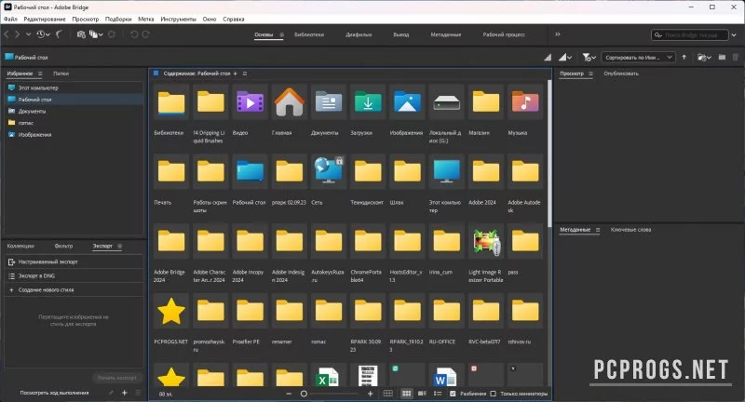Toggle grid lock view icon

[x=388, y=394]
